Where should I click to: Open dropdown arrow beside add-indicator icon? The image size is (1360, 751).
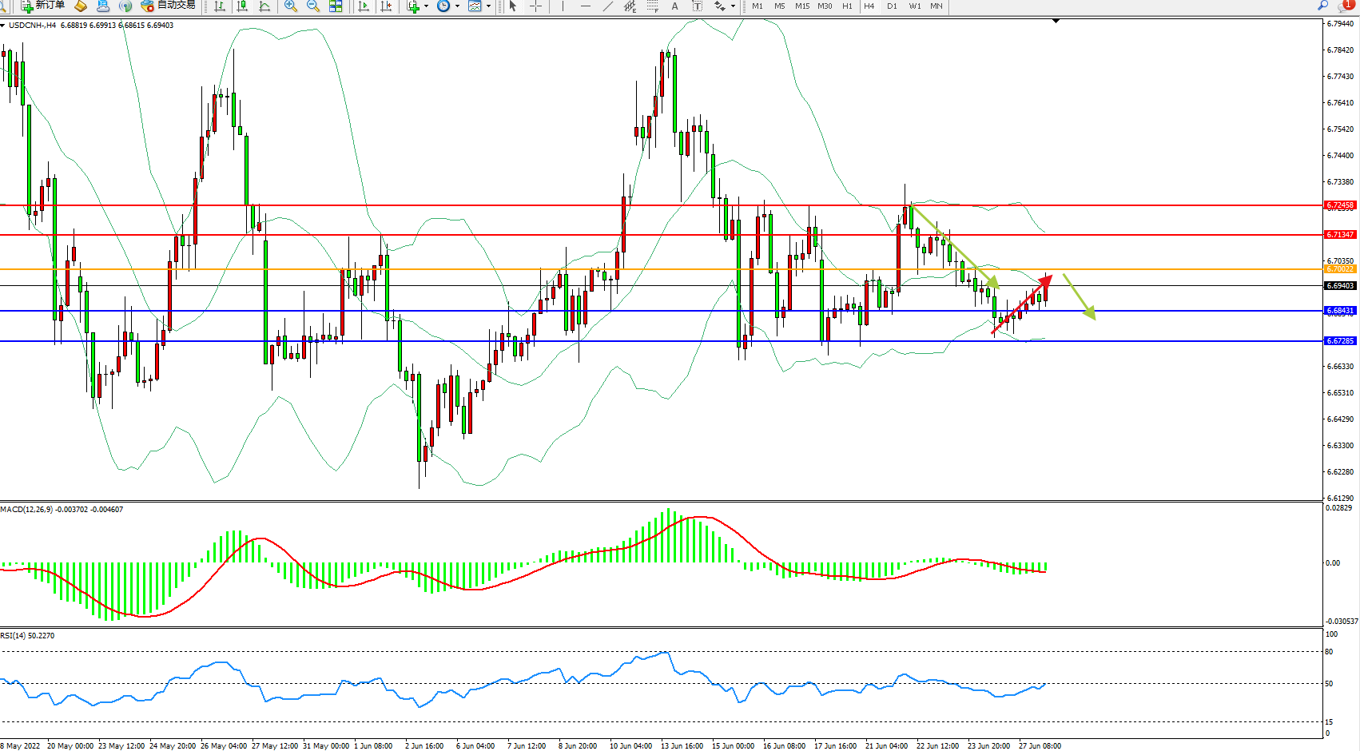pos(426,6)
